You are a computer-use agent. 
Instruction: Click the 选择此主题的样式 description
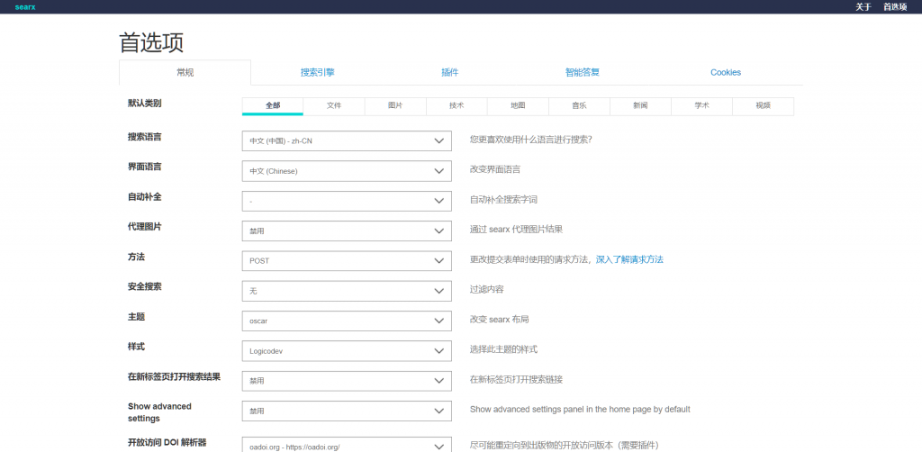pyautogui.click(x=503, y=349)
